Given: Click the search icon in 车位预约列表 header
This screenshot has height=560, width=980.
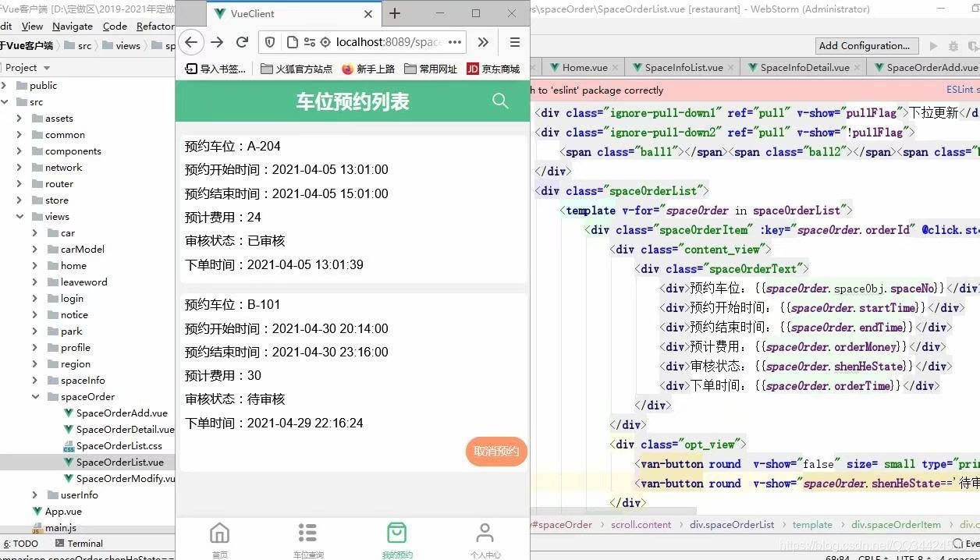Looking at the screenshot, I should [x=500, y=101].
